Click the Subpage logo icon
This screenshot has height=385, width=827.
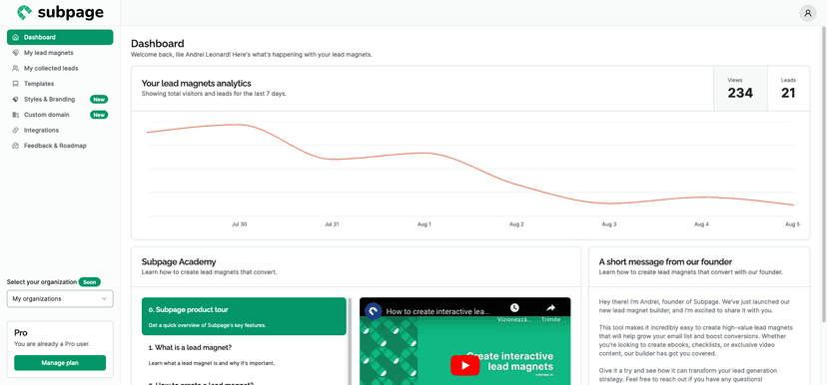(24, 13)
